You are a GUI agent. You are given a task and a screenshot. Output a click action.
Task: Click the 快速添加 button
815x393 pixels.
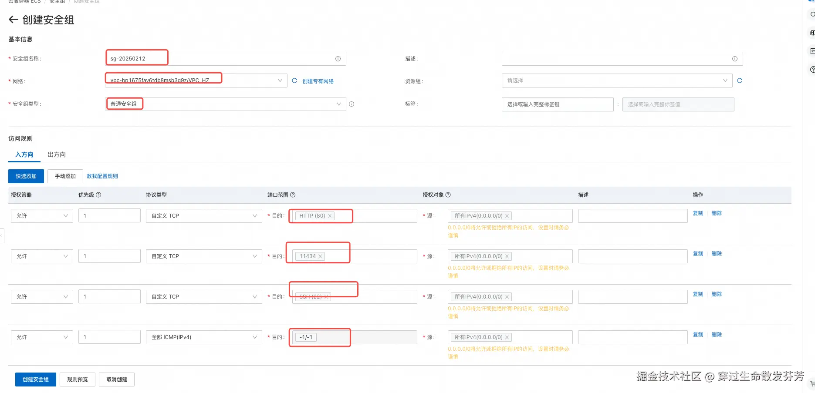(x=26, y=176)
